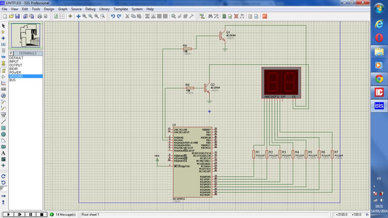Click the Zoom In magnifier icon
Viewport: 388px width, 218px height.
[85, 16]
